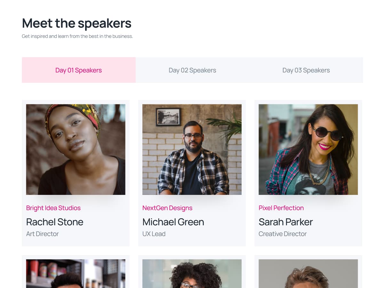Click the Michael Green name heading
This screenshot has height=288, width=384.
173,222
